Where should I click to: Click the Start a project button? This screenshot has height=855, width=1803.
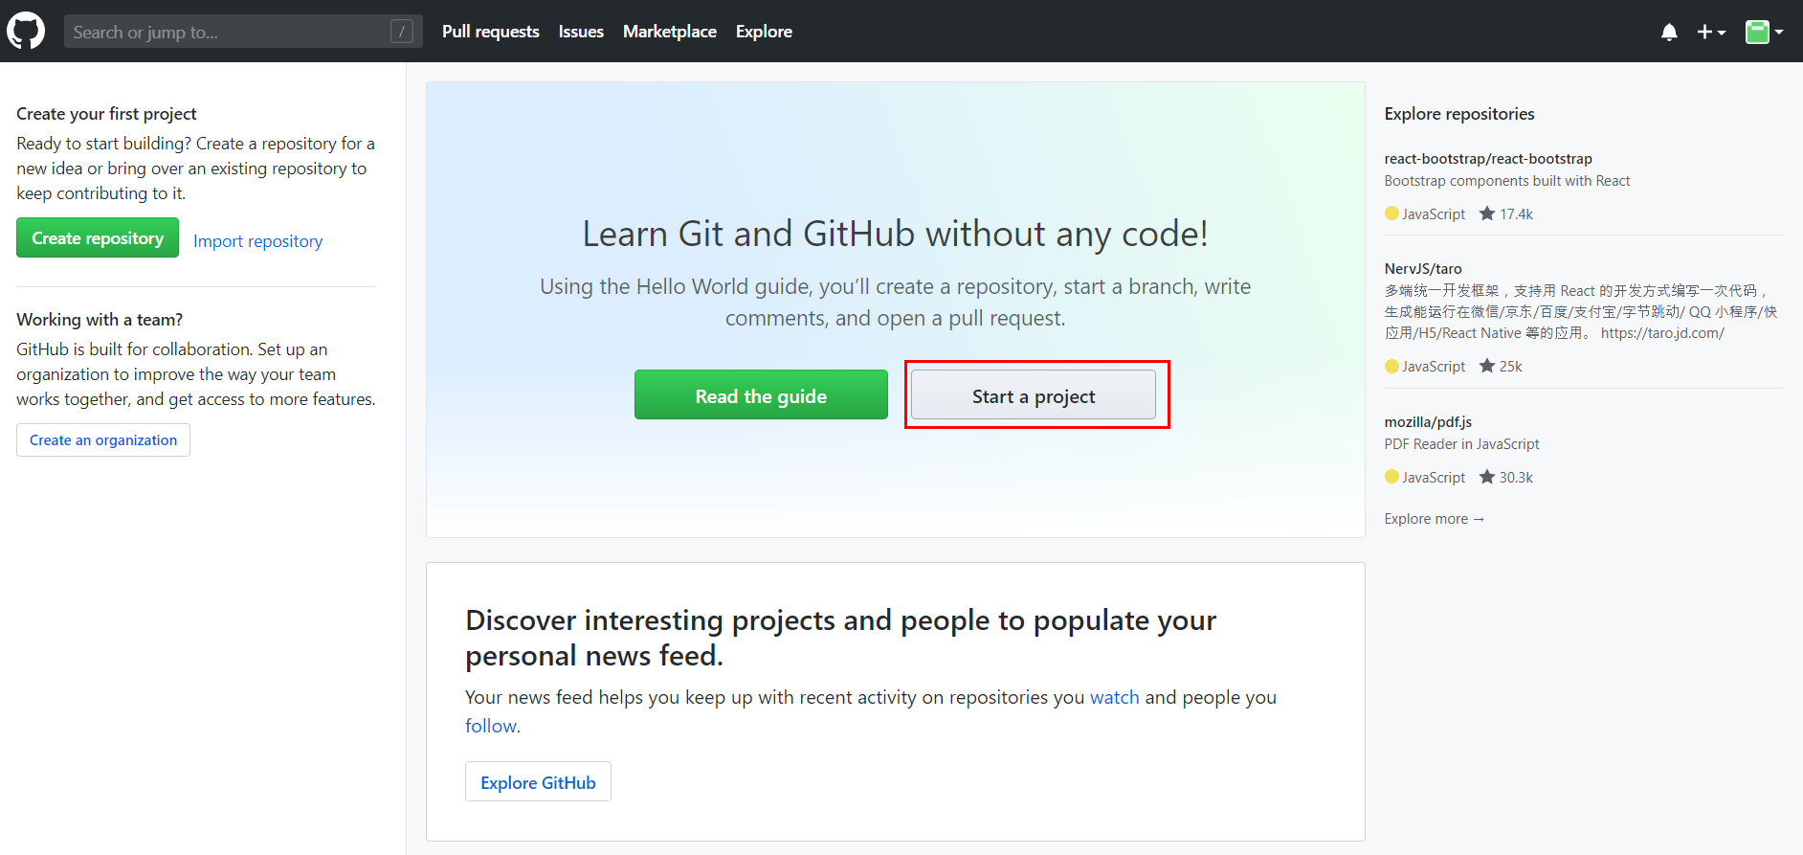tap(1034, 395)
